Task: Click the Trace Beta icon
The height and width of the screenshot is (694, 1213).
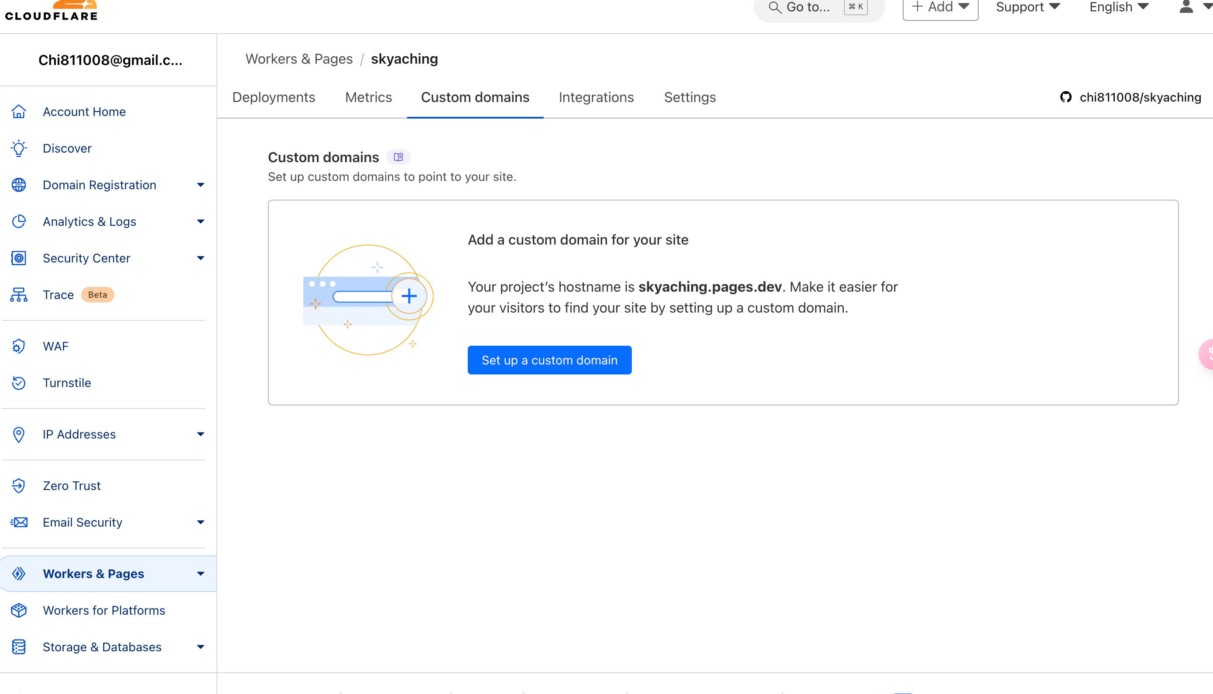Action: click(x=18, y=295)
